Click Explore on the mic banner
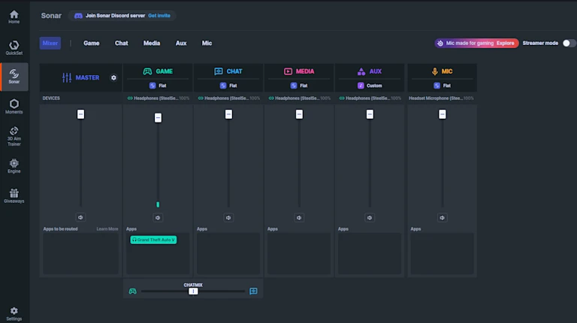The width and height of the screenshot is (577, 323). coord(505,43)
